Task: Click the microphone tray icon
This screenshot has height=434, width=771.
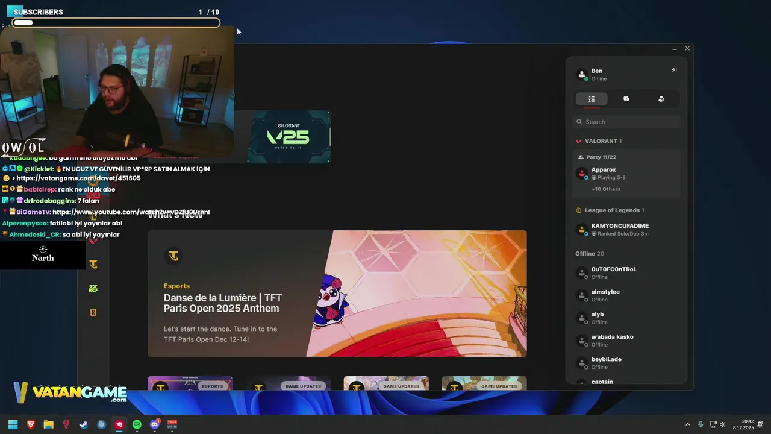Action: coord(701,424)
